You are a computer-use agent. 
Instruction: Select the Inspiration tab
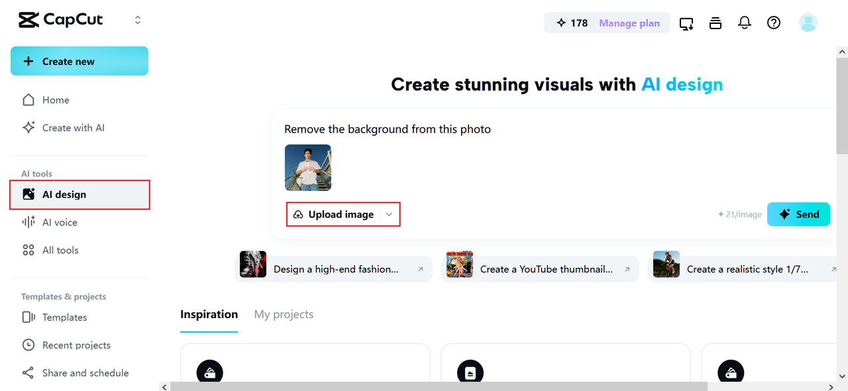(209, 315)
